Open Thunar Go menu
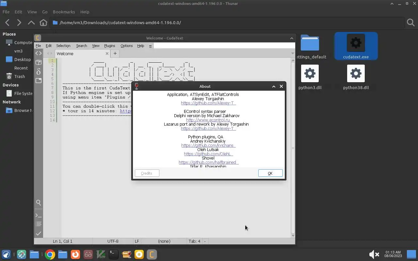Image resolution: width=418 pixels, height=261 pixels. (45, 12)
